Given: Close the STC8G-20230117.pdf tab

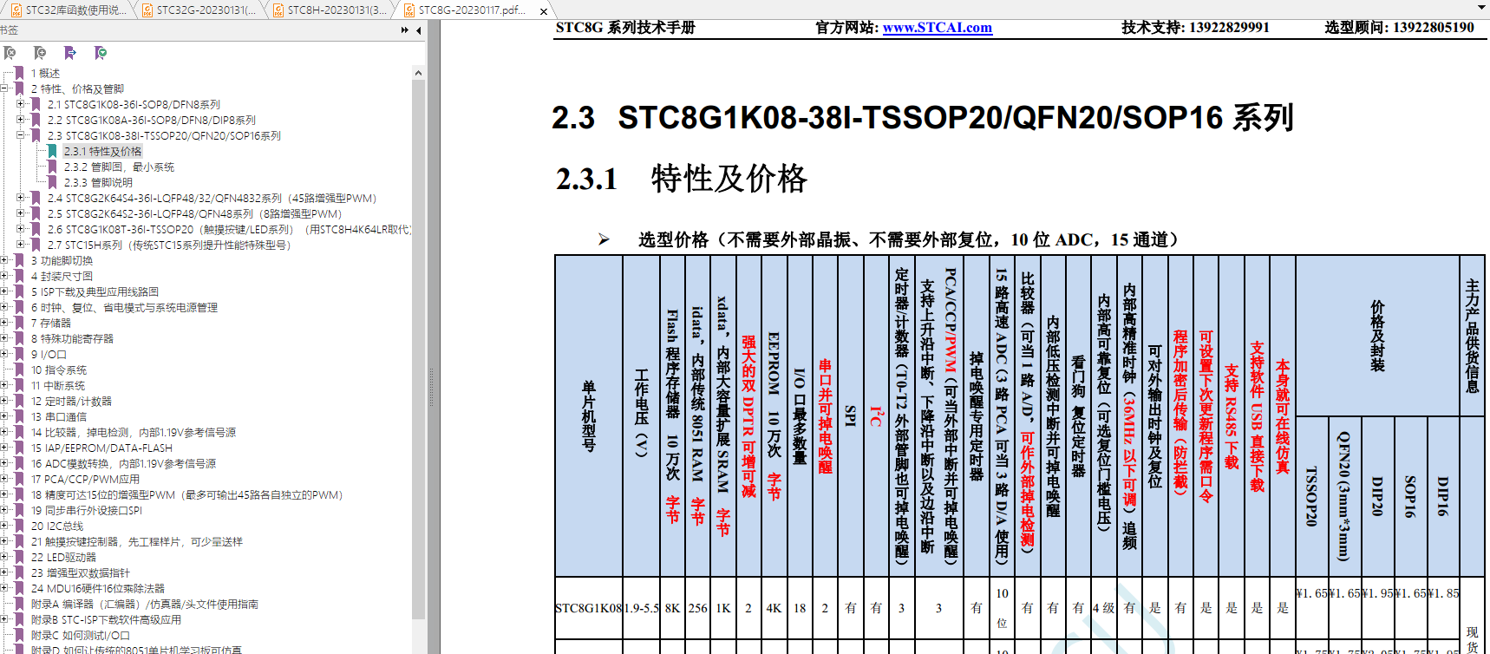Looking at the screenshot, I should coord(544,11).
